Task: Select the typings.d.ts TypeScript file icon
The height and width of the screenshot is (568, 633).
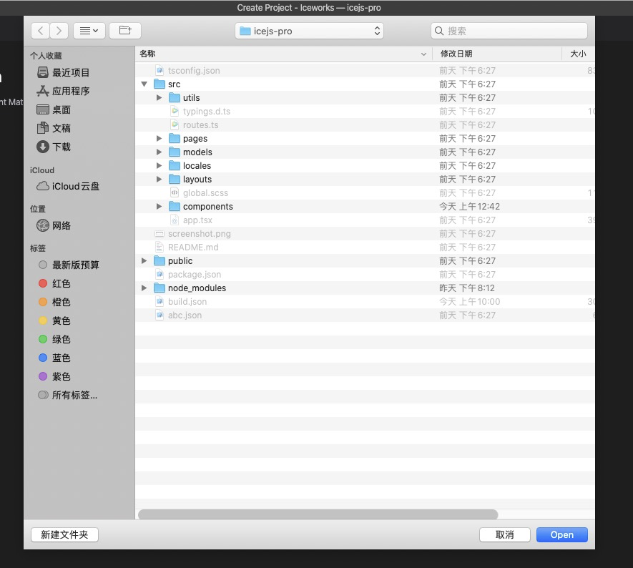Action: tap(174, 111)
